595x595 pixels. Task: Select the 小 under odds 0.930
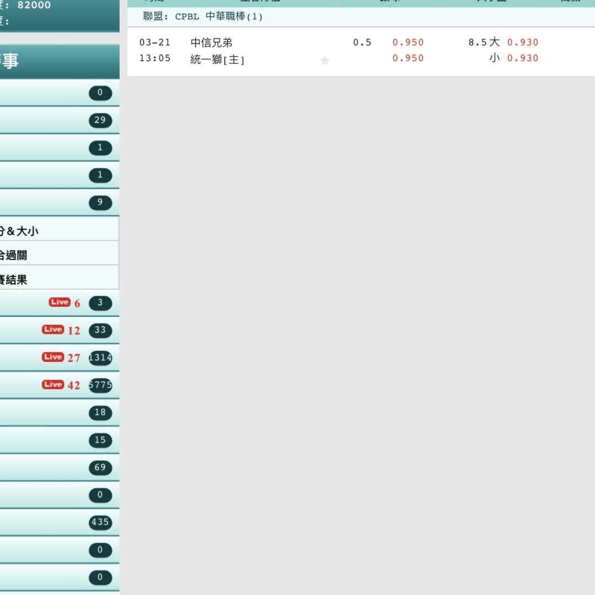coord(522,58)
